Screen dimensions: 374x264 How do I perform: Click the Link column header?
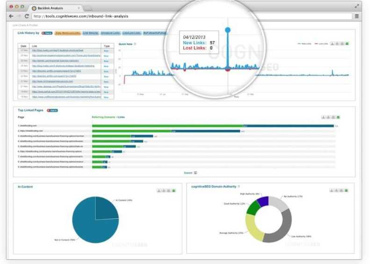35,46
